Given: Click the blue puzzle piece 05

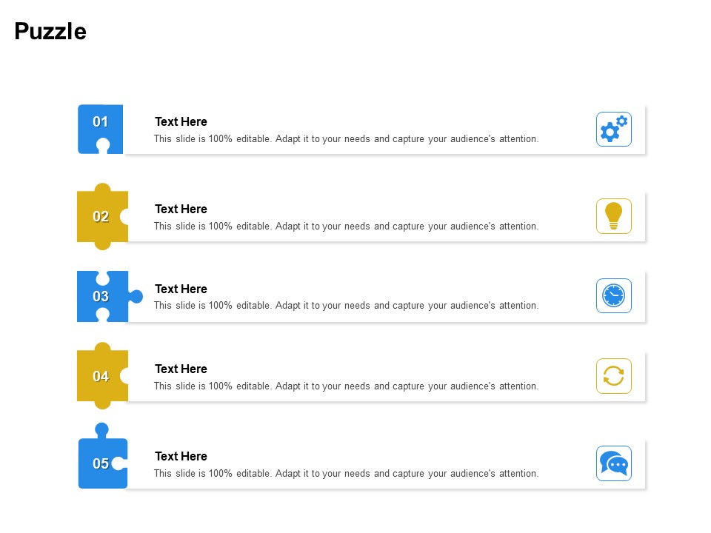Looking at the screenshot, I should (102, 455).
